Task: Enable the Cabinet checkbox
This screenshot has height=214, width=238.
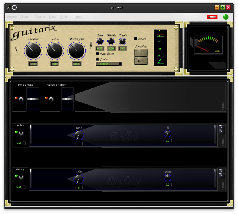Action: [x=97, y=59]
